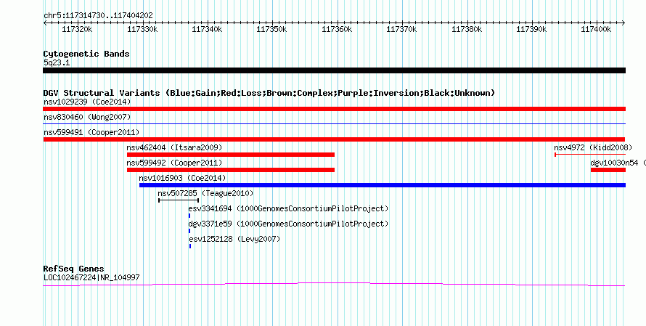The width and height of the screenshot is (646, 326).
Task: Click the 117320k ruler tick label
Action: (x=77, y=29)
